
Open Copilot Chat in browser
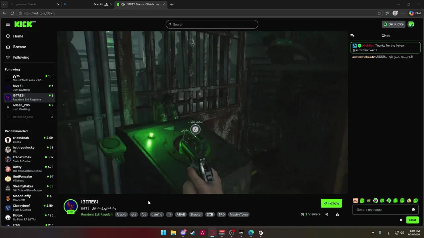click(415, 13)
